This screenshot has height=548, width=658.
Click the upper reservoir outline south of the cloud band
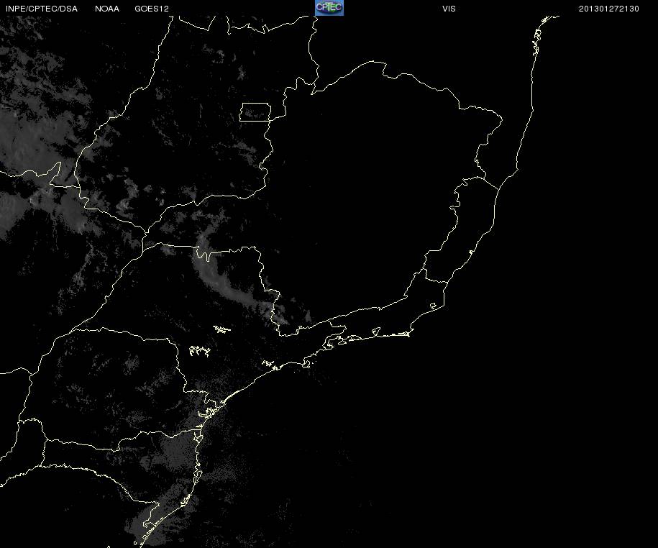coord(222,329)
